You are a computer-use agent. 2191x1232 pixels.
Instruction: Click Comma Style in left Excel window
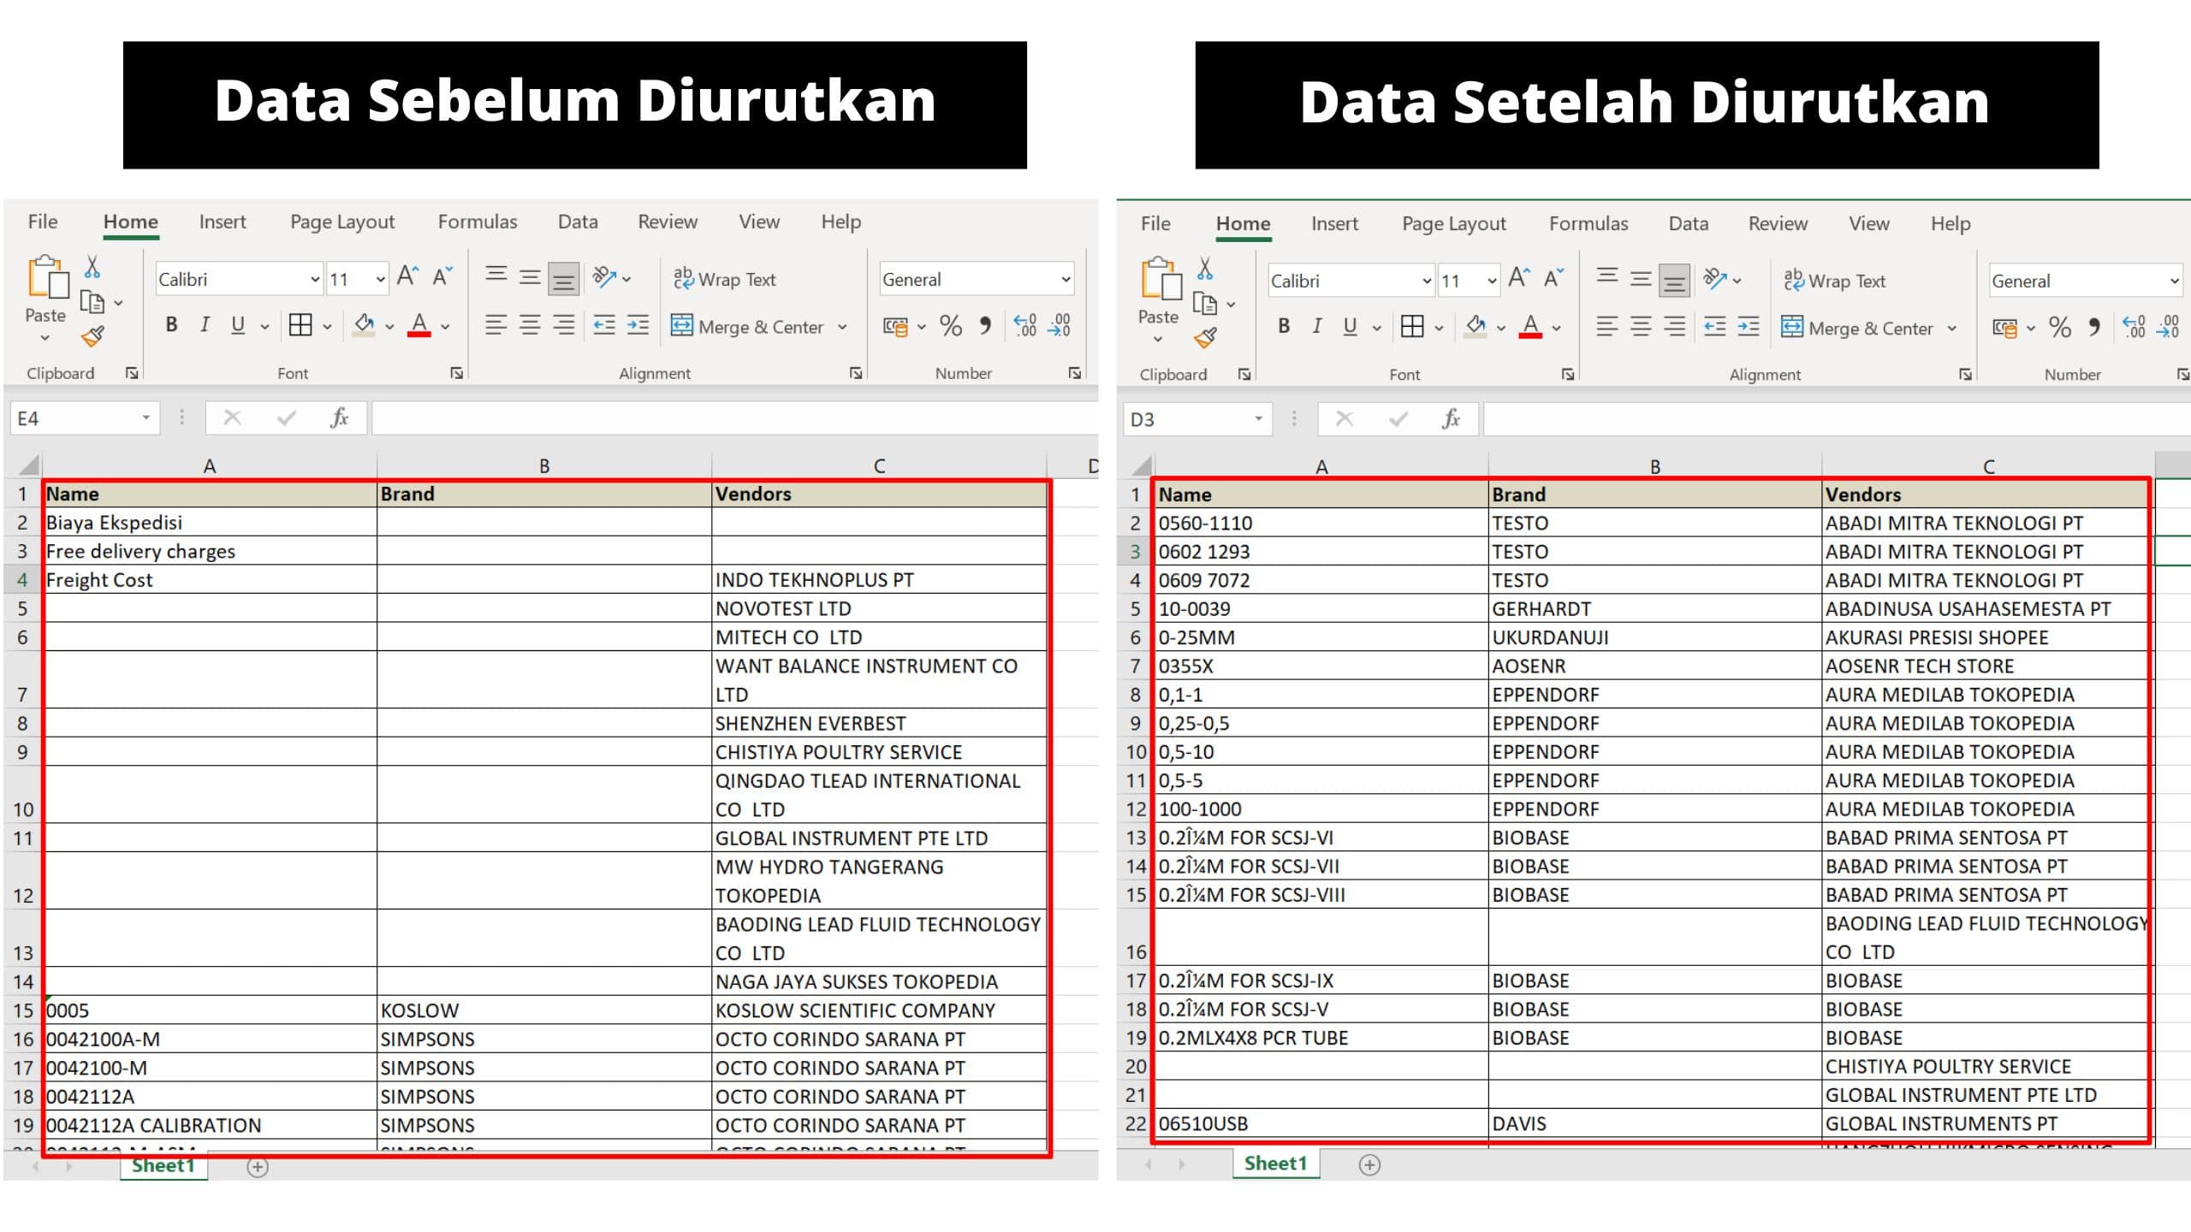[985, 325]
